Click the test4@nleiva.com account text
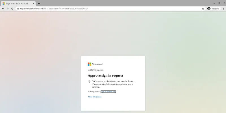This screenshot has height=113, width=226. [95, 70]
